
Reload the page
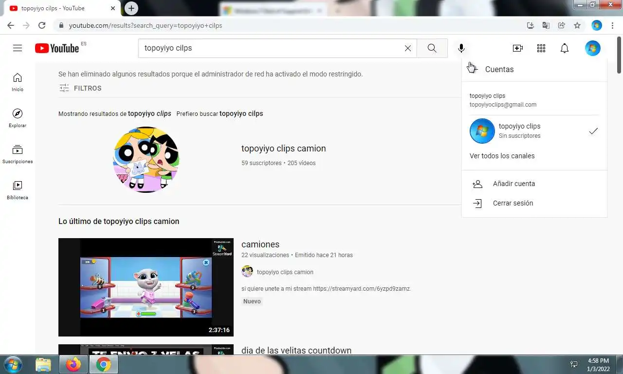pyautogui.click(x=42, y=25)
